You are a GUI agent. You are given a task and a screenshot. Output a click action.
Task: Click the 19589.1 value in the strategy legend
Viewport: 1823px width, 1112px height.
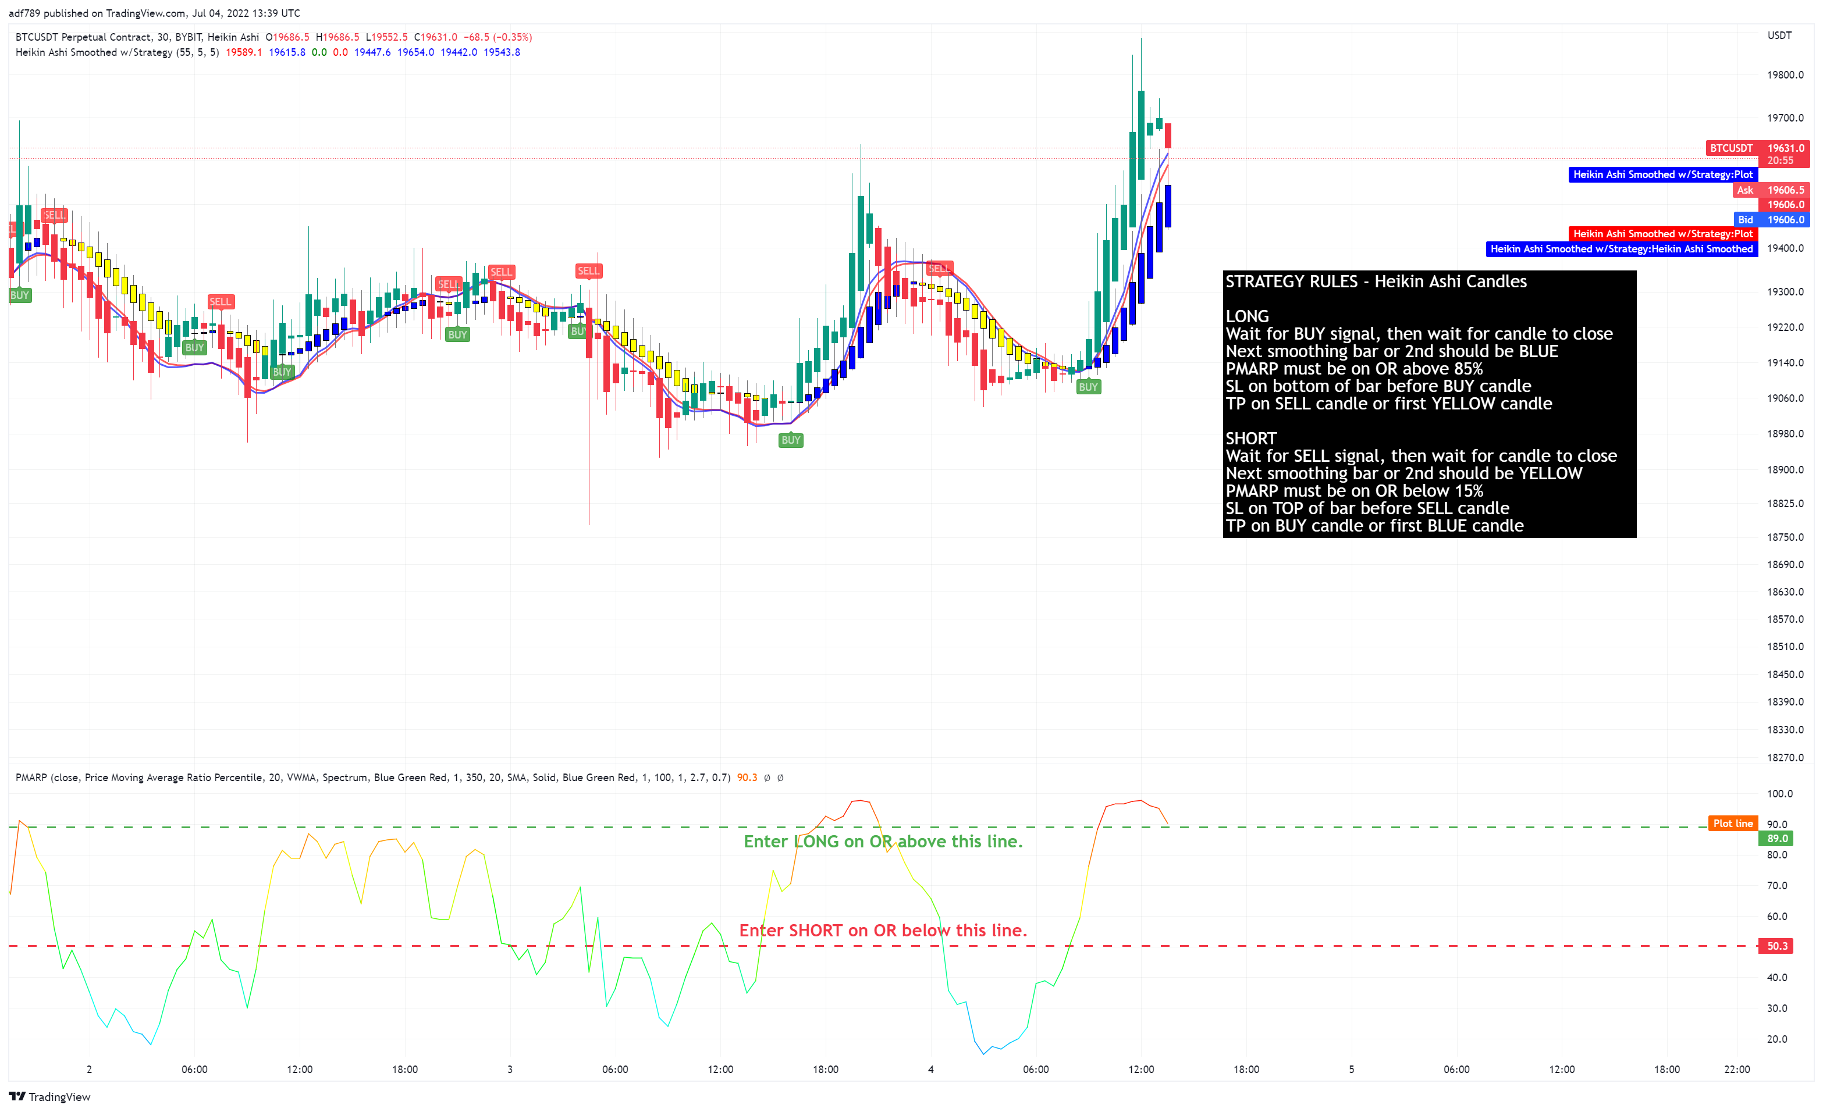click(x=244, y=52)
